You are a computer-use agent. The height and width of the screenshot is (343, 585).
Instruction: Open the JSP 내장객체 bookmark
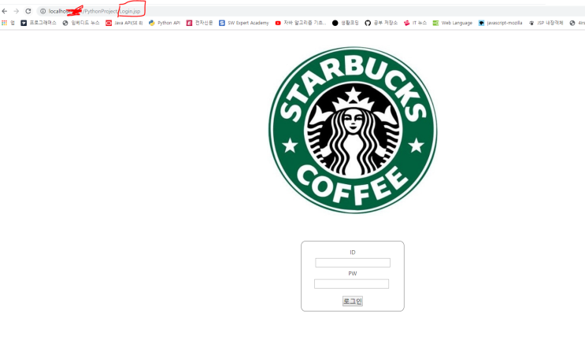546,23
